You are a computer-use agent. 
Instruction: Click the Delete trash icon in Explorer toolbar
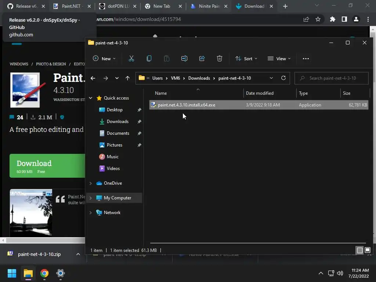pyautogui.click(x=220, y=58)
